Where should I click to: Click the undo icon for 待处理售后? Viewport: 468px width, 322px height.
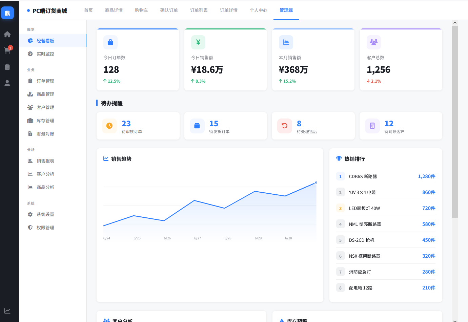[x=285, y=126]
